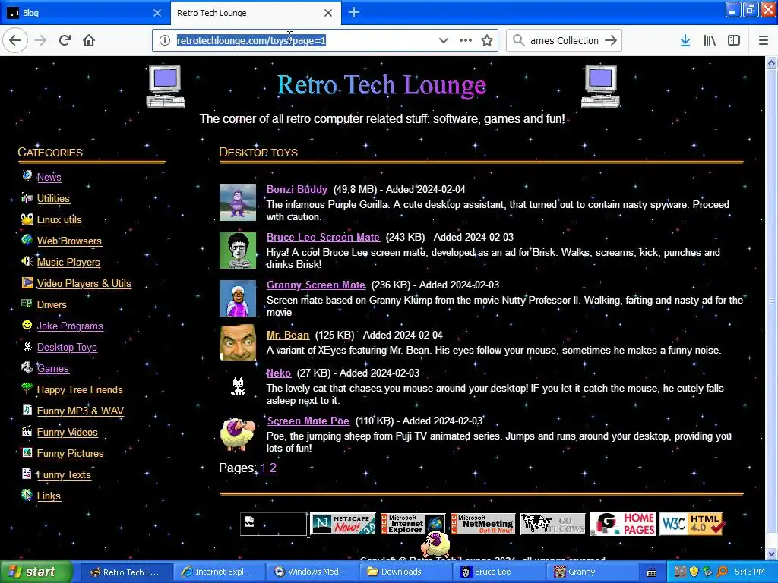The image size is (778, 583).
Task: Click the Neko cat thumbnail
Action: coord(238,386)
